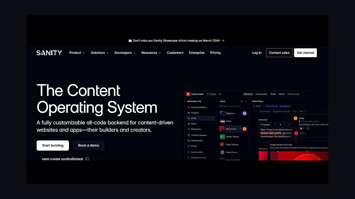Toggle code formatting in Artist bio toolbar
The image size is (355, 199).
pos(289,125)
